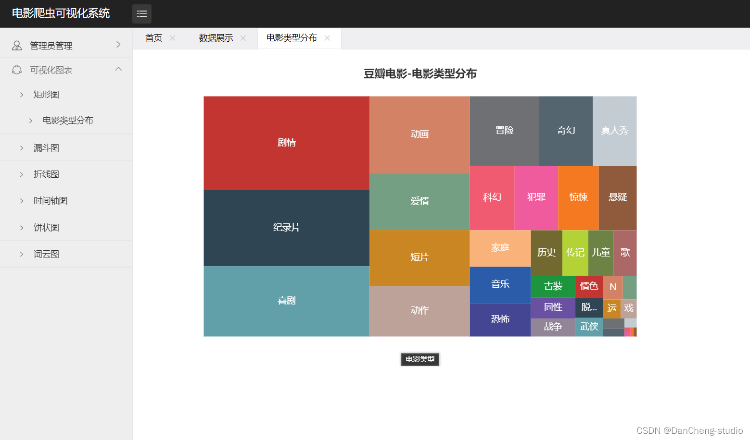Screen dimensions: 750x440
Task: Expand the 词云图 submenu arrow
Action: click(21, 254)
